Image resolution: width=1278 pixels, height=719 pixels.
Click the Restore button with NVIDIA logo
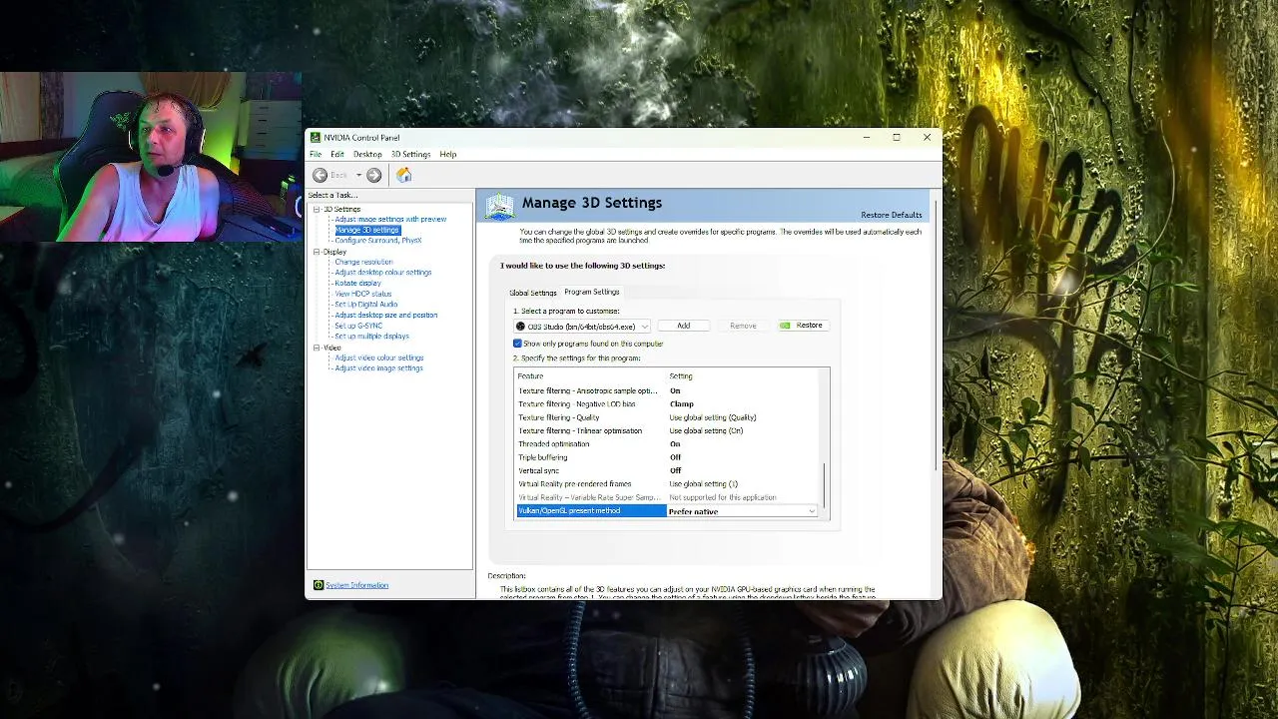[802, 326]
